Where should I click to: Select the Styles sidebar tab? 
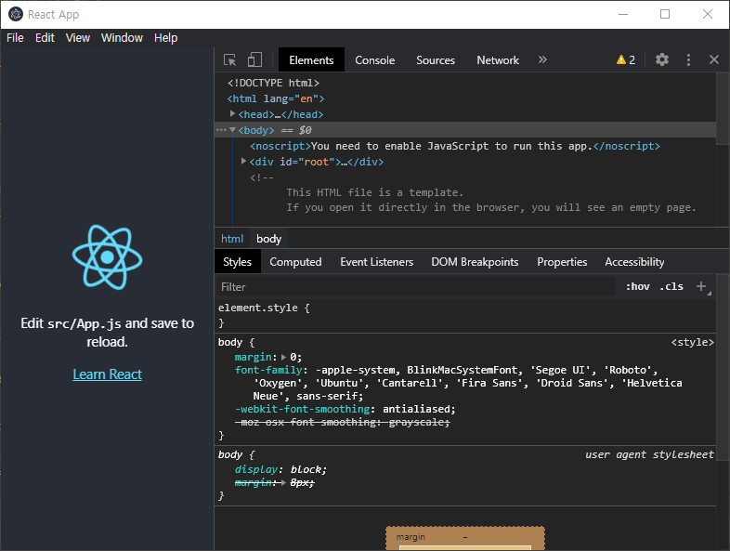[x=237, y=262]
